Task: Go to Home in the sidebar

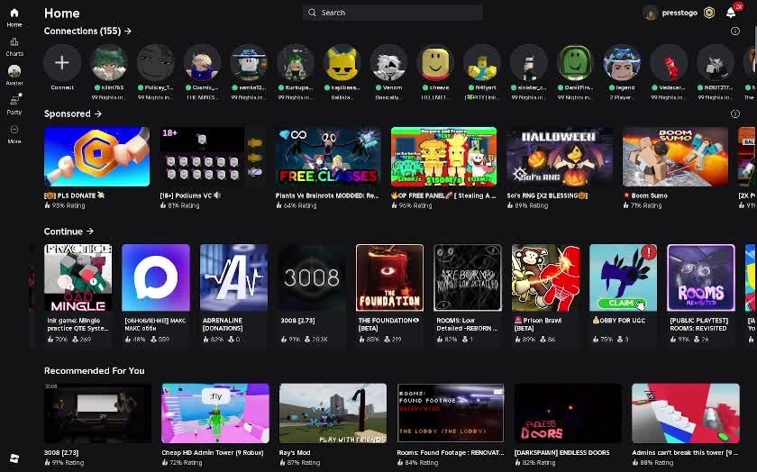Action: pyautogui.click(x=14, y=17)
